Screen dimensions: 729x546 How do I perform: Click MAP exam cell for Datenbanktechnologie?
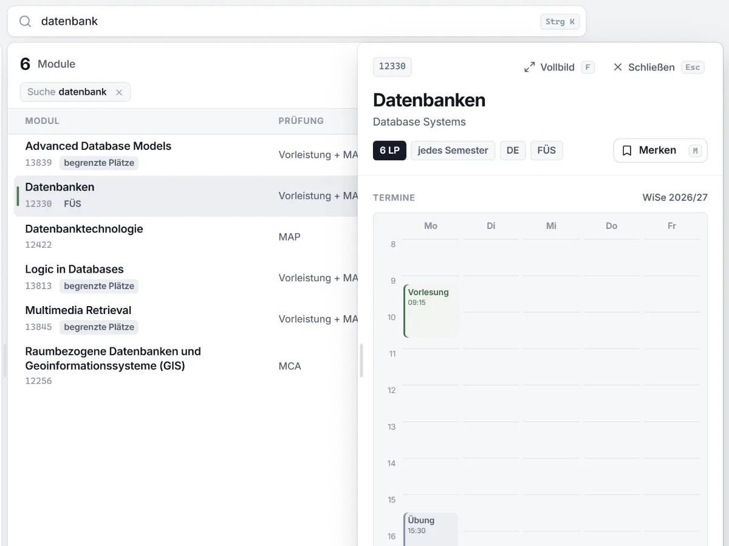point(290,237)
